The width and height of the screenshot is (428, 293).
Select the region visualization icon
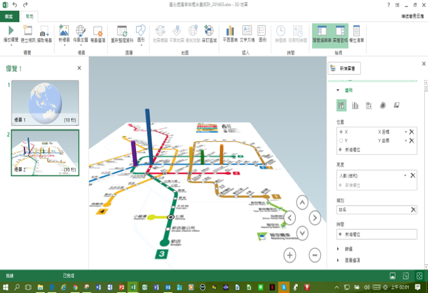coord(396,105)
